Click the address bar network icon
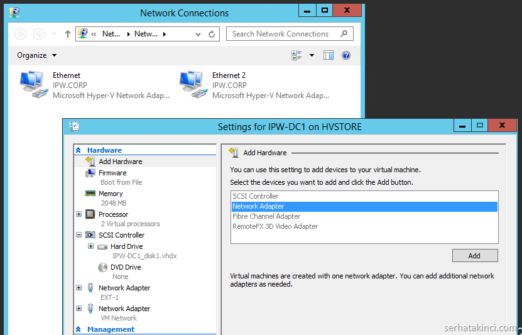This screenshot has width=522, height=335. pos(82,34)
